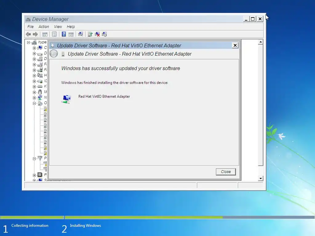This screenshot has height=236, width=315.
Task: Expand the Network adapters node
Action: point(34,98)
